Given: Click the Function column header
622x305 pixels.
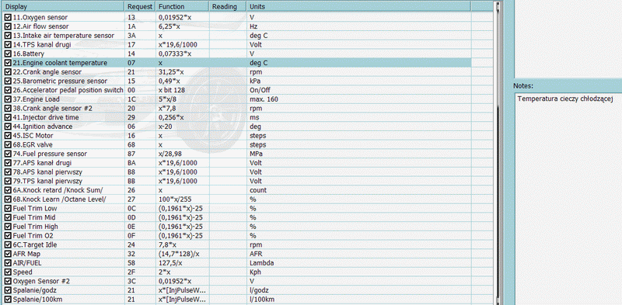Looking at the screenshot, I should [182, 7].
